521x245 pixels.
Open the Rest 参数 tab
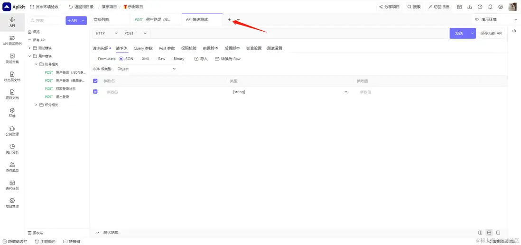pyautogui.click(x=167, y=48)
